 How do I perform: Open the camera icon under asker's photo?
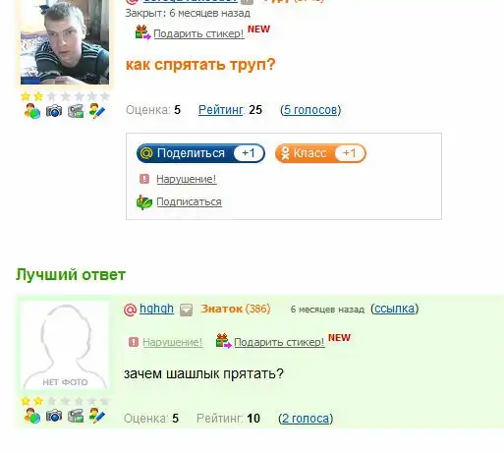[54, 111]
